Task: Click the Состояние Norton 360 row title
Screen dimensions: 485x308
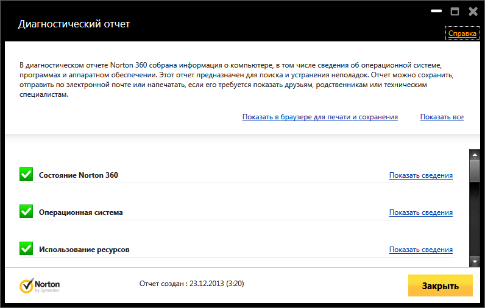Action: 79,175
